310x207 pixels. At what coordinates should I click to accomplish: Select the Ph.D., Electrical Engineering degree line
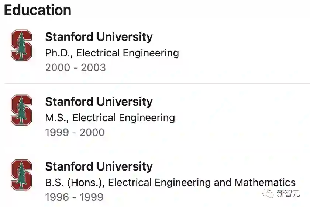pos(112,53)
